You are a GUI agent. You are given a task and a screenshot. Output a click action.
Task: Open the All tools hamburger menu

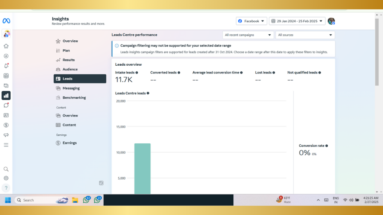pos(6,145)
